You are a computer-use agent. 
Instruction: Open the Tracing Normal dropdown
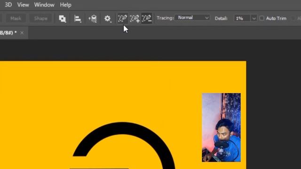click(x=192, y=18)
